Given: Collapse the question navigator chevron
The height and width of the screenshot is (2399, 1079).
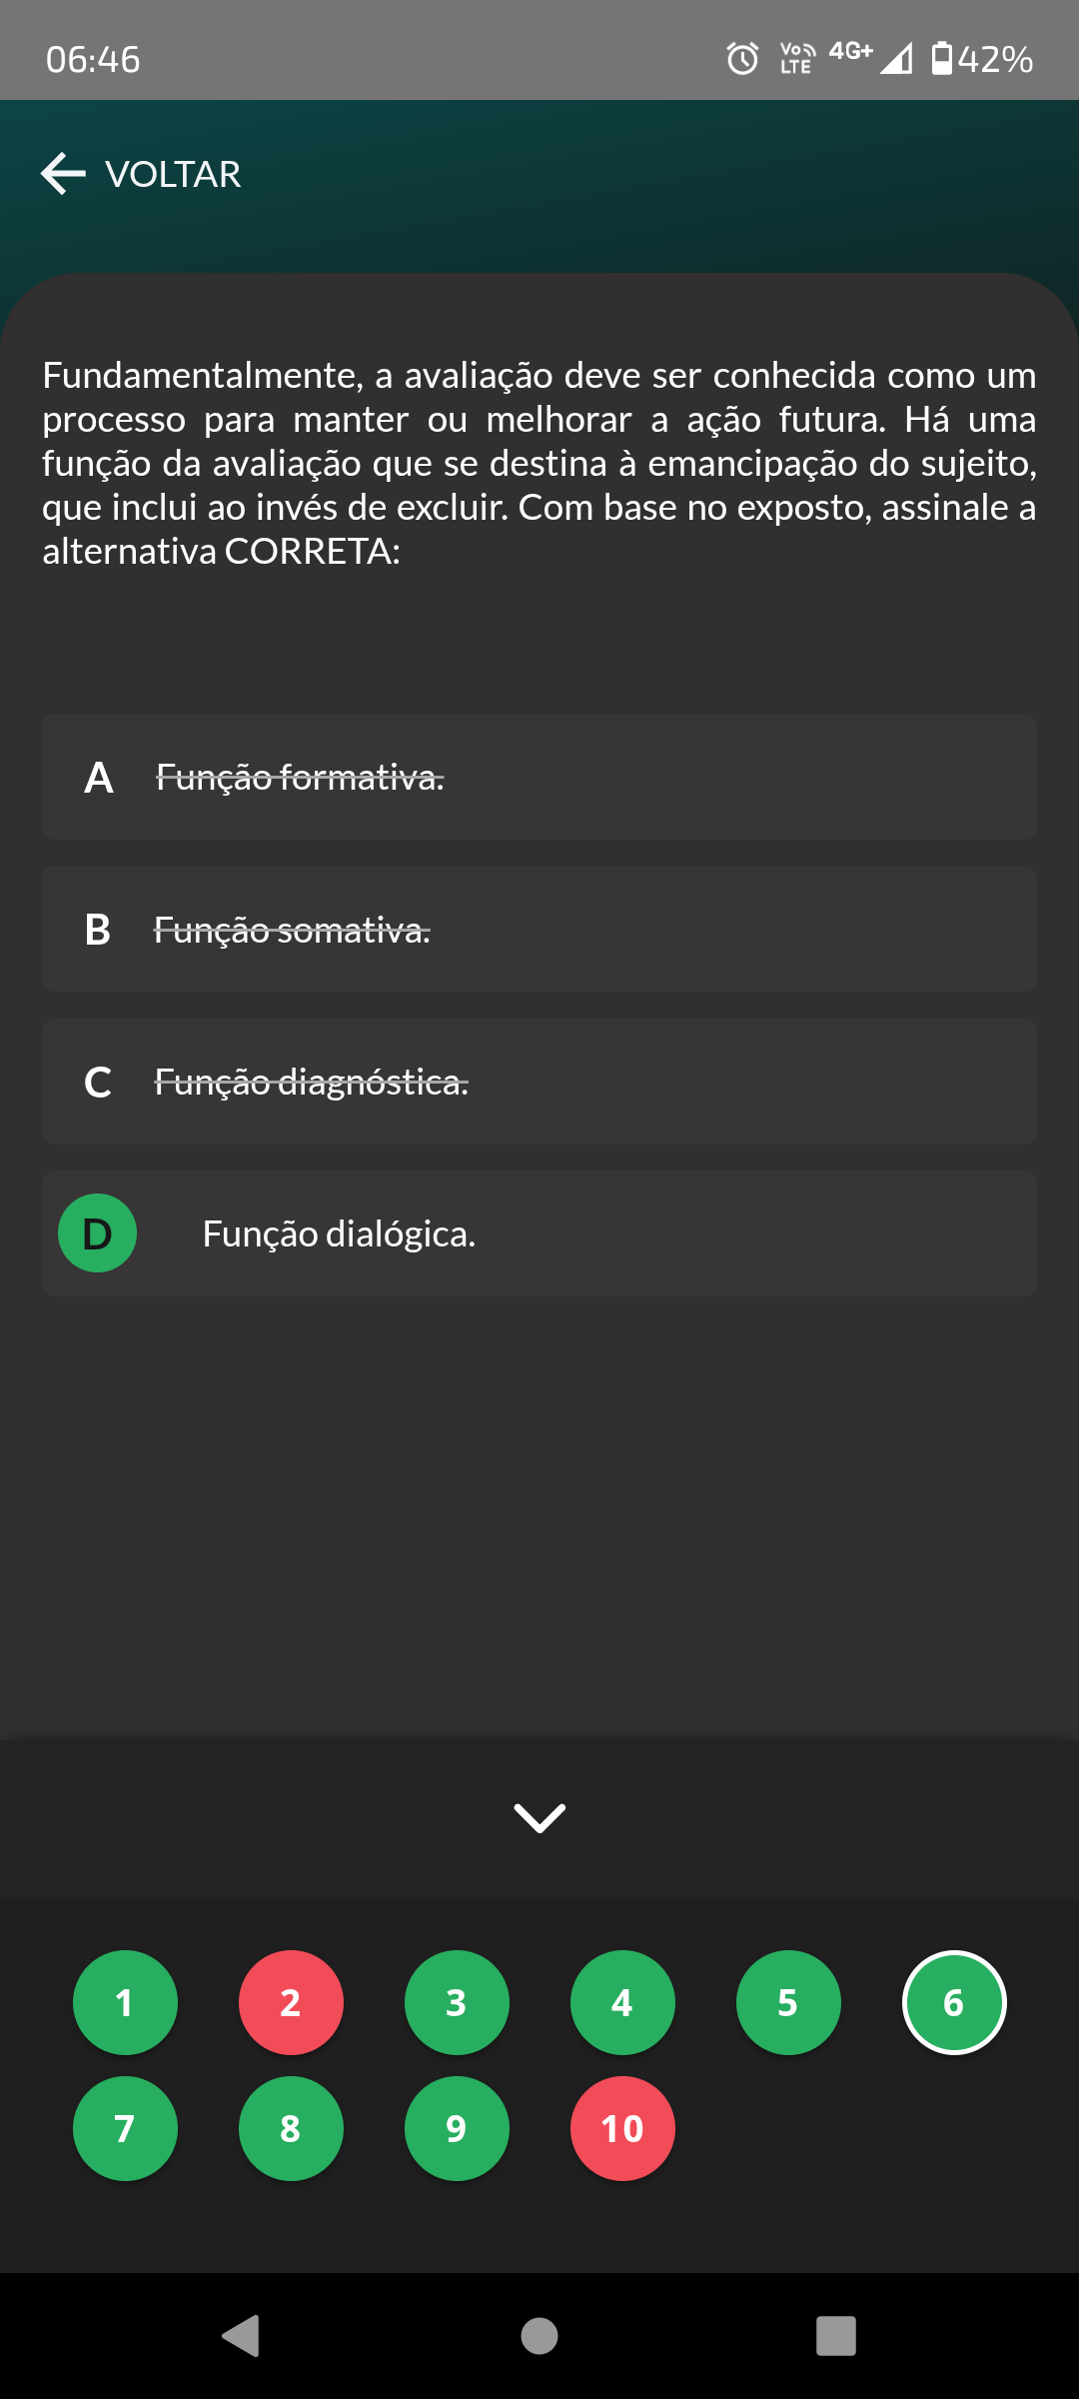Looking at the screenshot, I should point(539,1817).
